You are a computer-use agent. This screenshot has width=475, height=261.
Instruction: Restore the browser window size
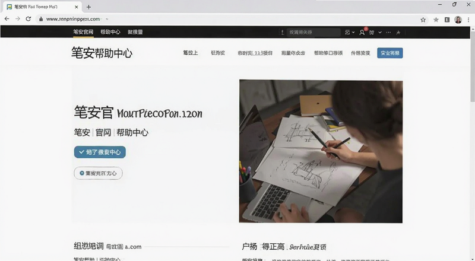point(454,5)
